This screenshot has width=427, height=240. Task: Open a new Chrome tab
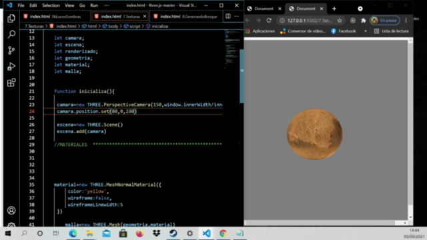point(334,9)
